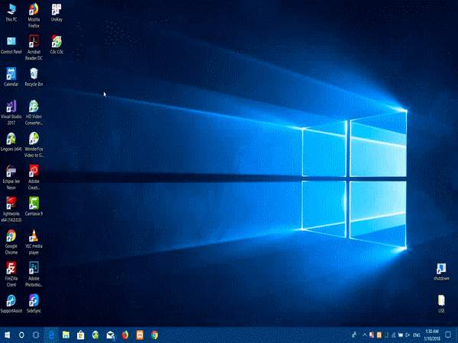Screen dimensions: 458x343
Task: Select the Cốc Cốc browser shortcut
Action: tap(56, 41)
